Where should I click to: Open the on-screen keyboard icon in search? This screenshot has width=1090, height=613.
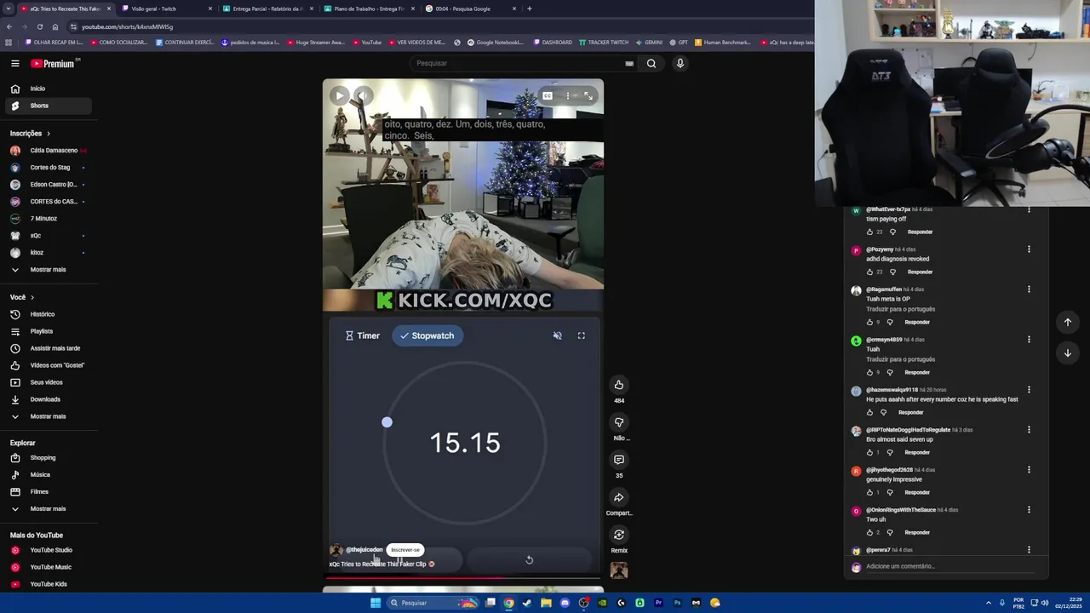(x=629, y=63)
